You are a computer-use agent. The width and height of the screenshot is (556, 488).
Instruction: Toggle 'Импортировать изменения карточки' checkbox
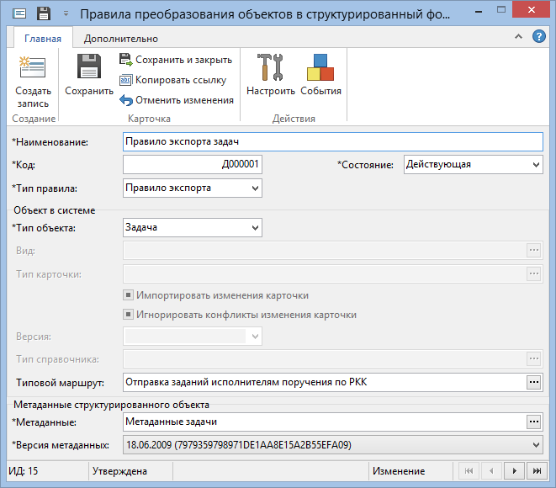click(x=129, y=295)
